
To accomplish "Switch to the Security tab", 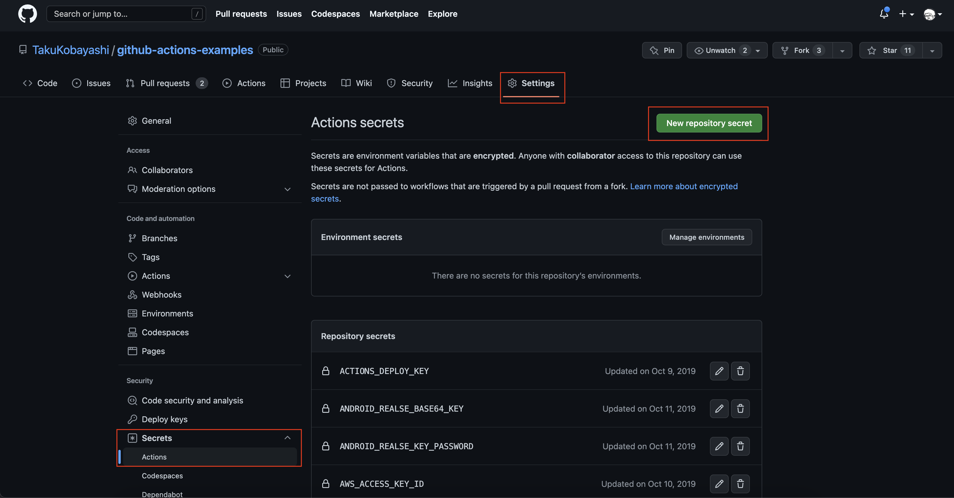I will pos(410,83).
